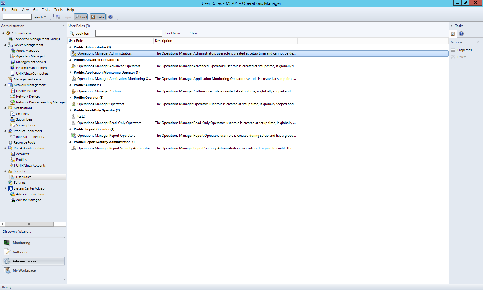Viewport: 483px width, 290px height.
Task: Collapse the Device Management tree node
Action: tap(5, 45)
